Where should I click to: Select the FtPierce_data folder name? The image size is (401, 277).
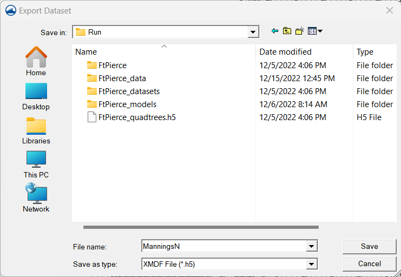coord(122,78)
